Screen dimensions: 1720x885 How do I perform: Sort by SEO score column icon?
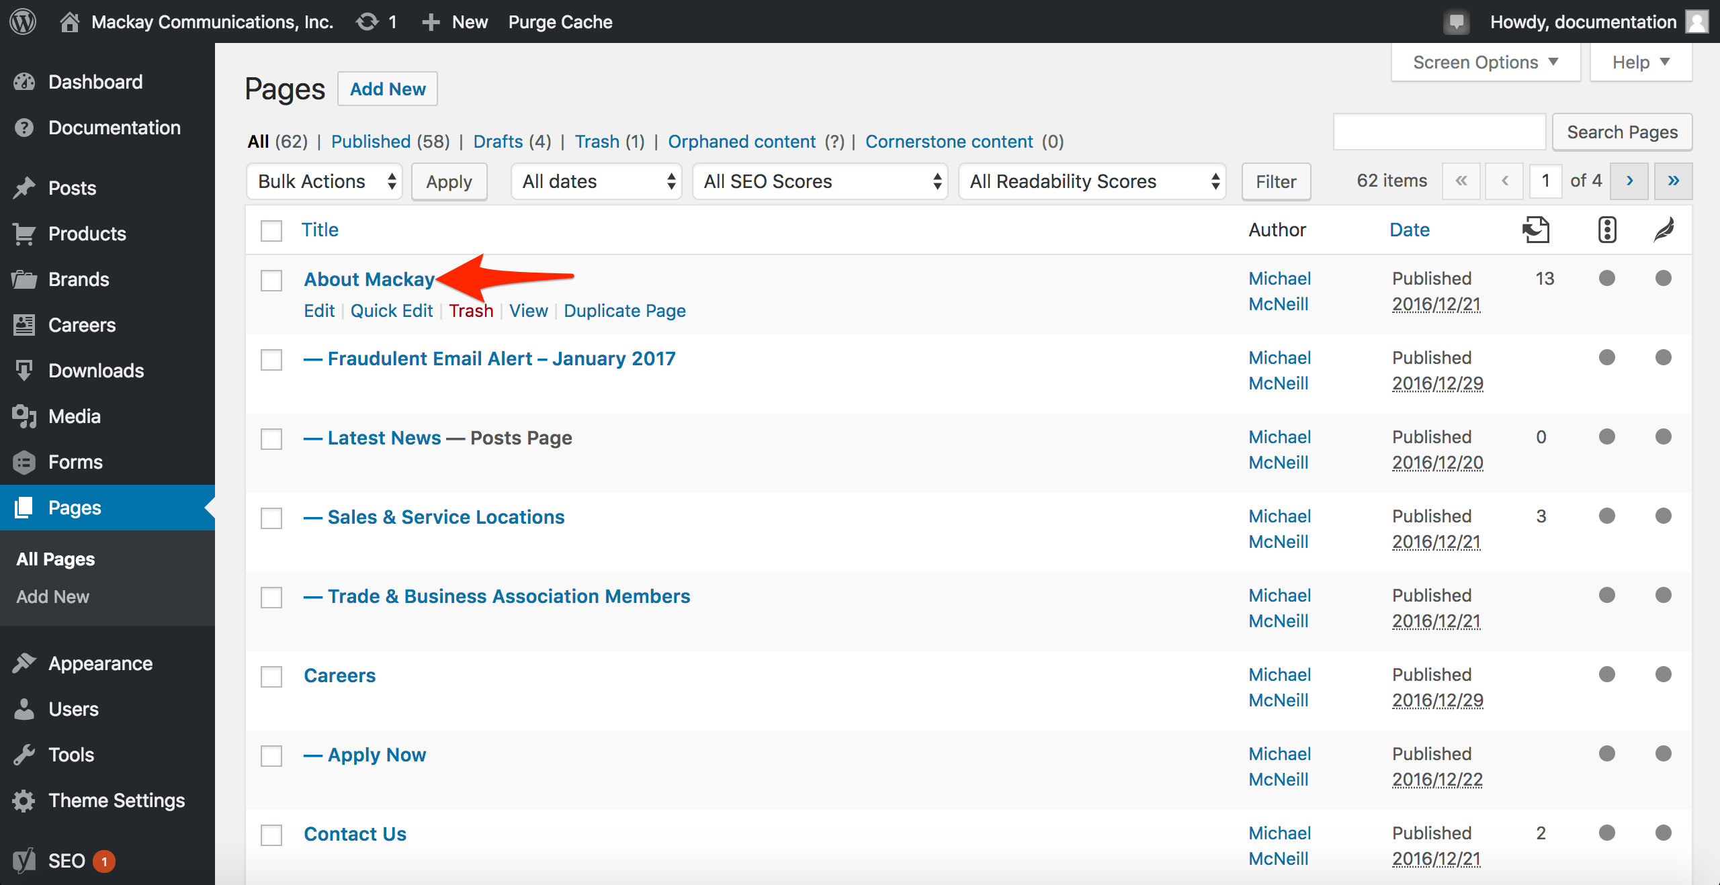tap(1607, 230)
